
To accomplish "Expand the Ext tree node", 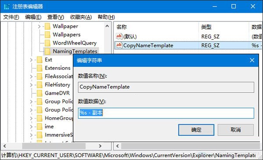I will tap(31, 60).
